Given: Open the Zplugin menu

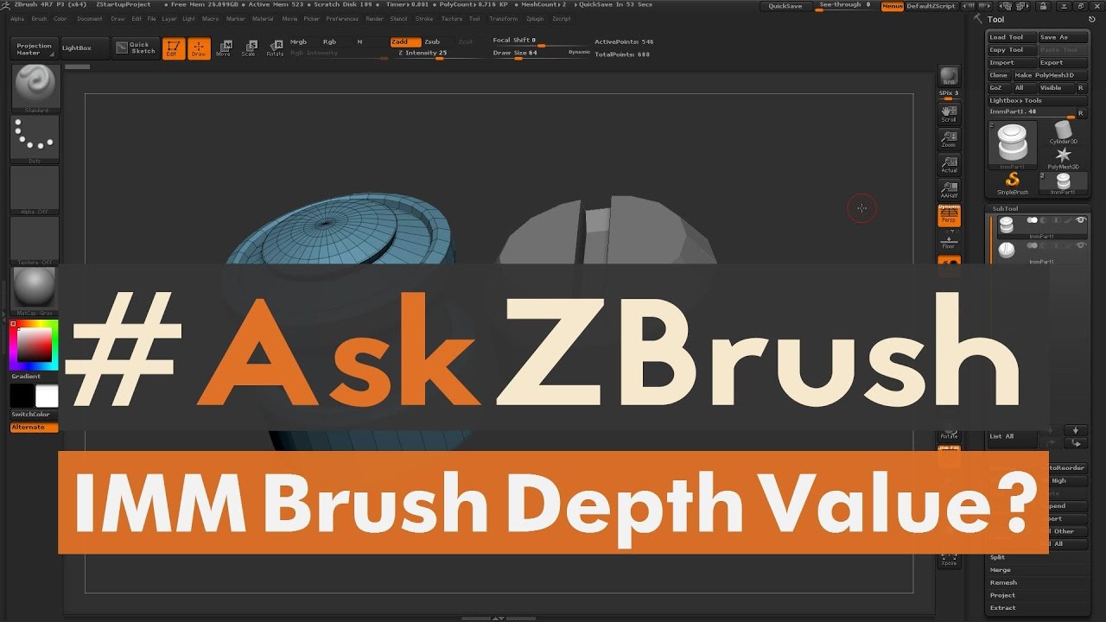Looking at the screenshot, I should (536, 18).
